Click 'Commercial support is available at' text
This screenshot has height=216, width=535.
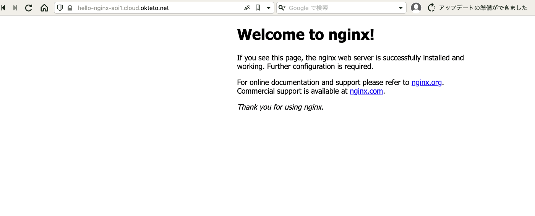292,91
